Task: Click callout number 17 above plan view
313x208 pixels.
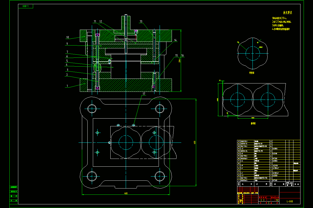Action: pos(143,94)
